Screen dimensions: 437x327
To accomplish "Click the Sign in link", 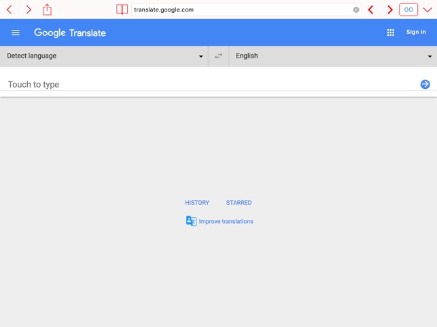I will tap(416, 32).
